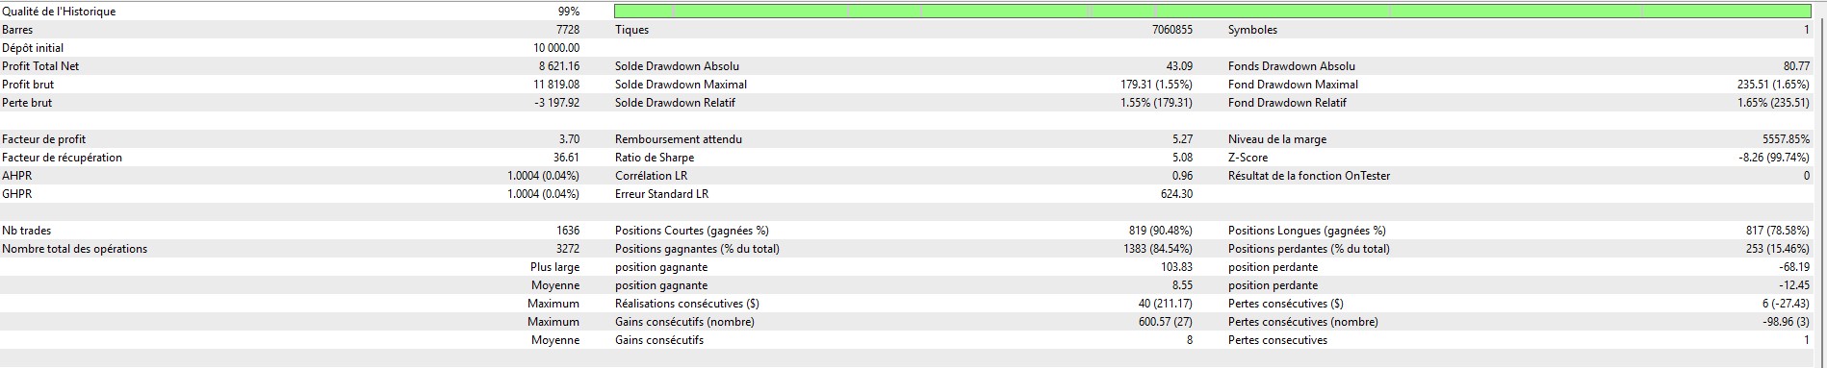Viewport: 1827px width, 368px height.
Task: Select the 'Profit brut' label
Action: 28,85
